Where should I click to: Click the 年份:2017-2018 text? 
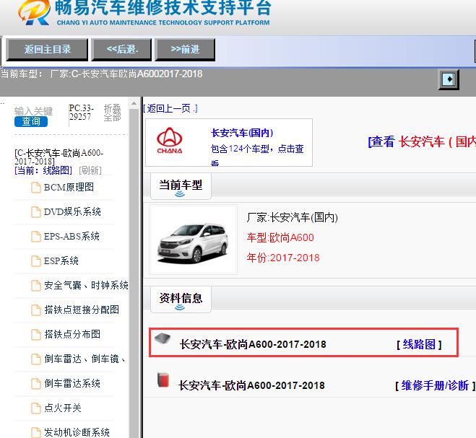[x=283, y=258]
